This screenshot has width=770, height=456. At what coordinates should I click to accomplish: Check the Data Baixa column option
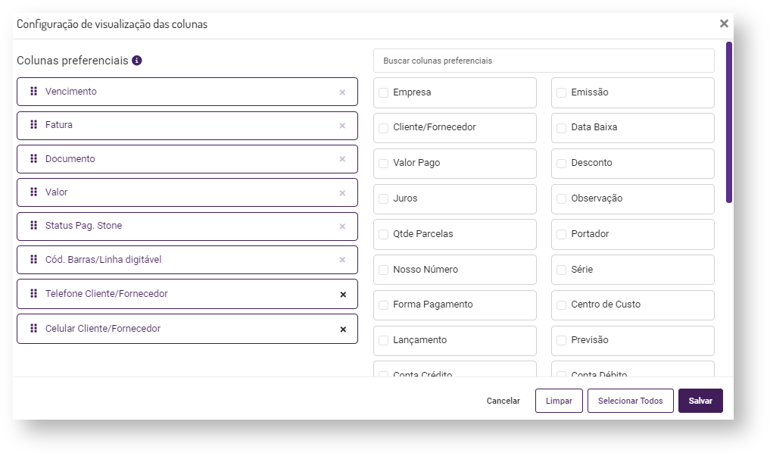(562, 128)
